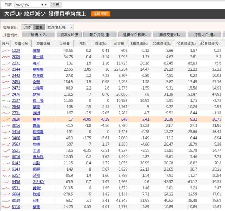This screenshot has height=211, width=225.
Task: Select the 股本<10億 filter tab
Action: click(x=69, y=35)
